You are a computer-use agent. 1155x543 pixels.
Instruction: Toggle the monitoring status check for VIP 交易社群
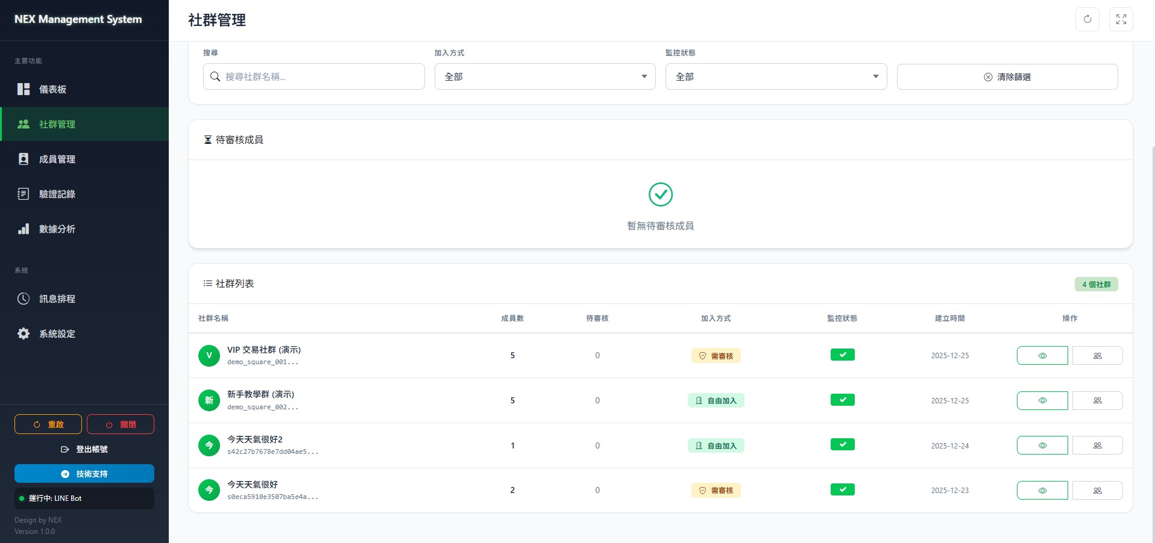[842, 355]
